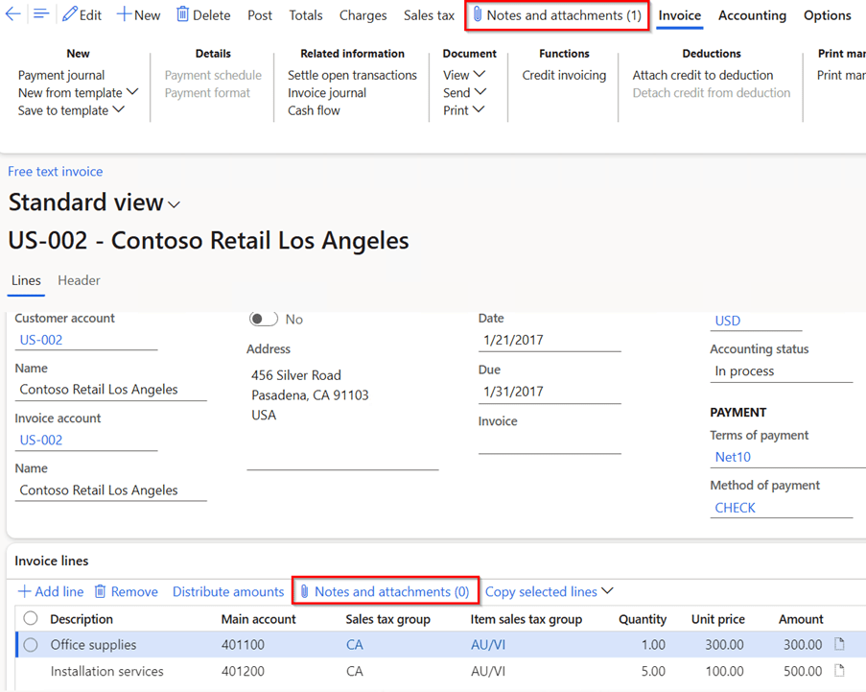Image resolution: width=866 pixels, height=692 pixels.
Task: Expand the Standard view selector chevron
Action: [174, 205]
